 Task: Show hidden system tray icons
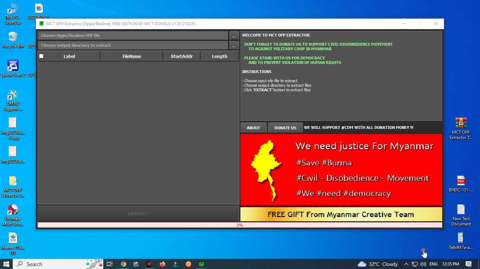click(x=406, y=264)
